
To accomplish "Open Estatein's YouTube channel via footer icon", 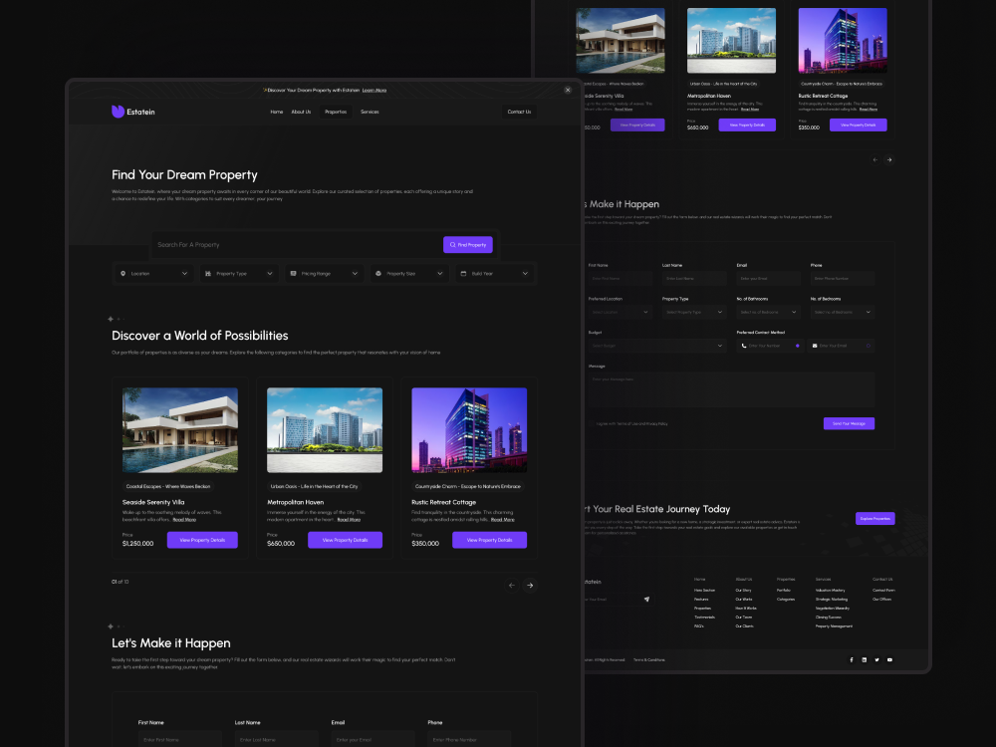I will coord(889,659).
